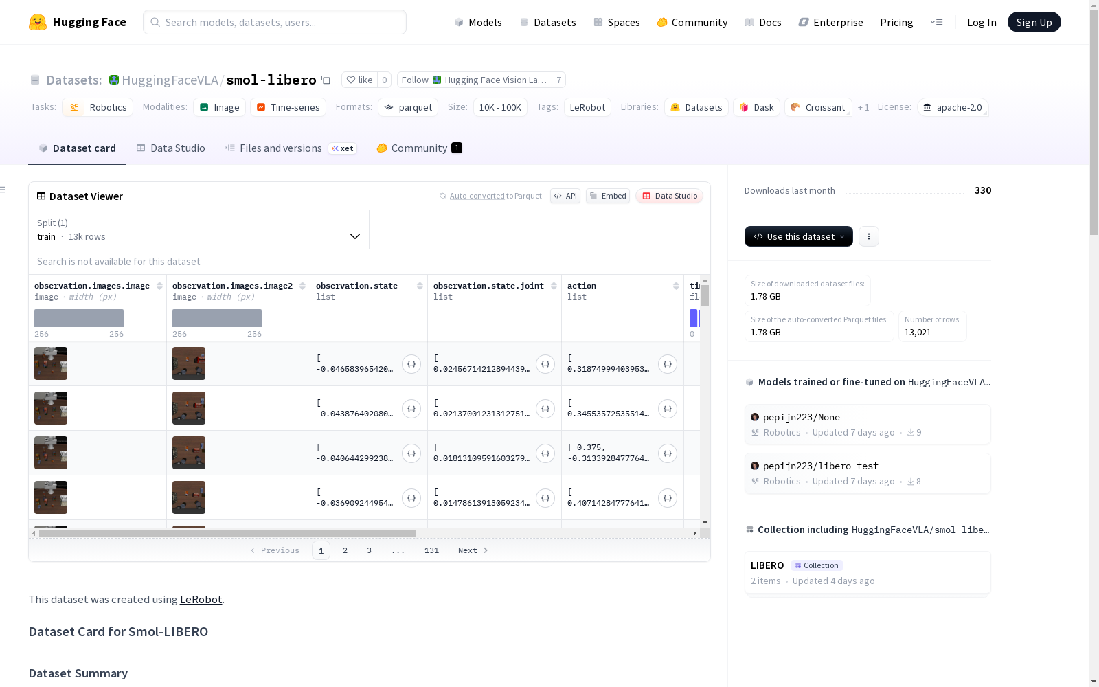Screen dimensions: 1099x687
Task: Click the LeRobot link in the description
Action: coord(201,599)
